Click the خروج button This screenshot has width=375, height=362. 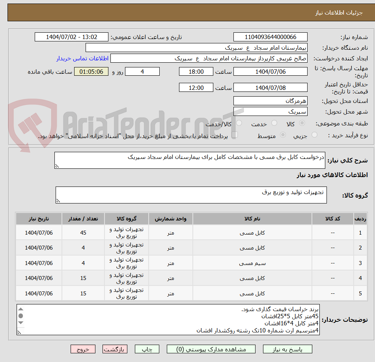[x=83, y=349]
